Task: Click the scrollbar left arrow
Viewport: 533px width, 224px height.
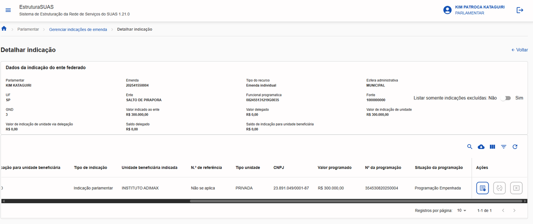Action: [3, 201]
